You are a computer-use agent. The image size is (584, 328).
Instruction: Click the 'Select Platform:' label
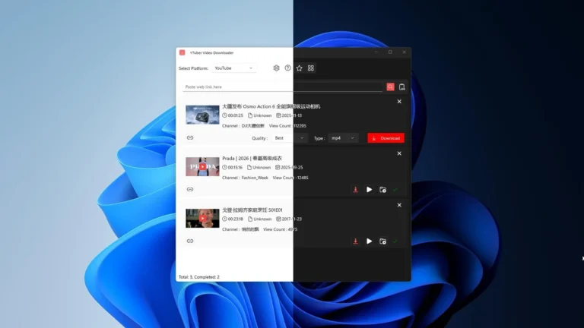(x=193, y=68)
